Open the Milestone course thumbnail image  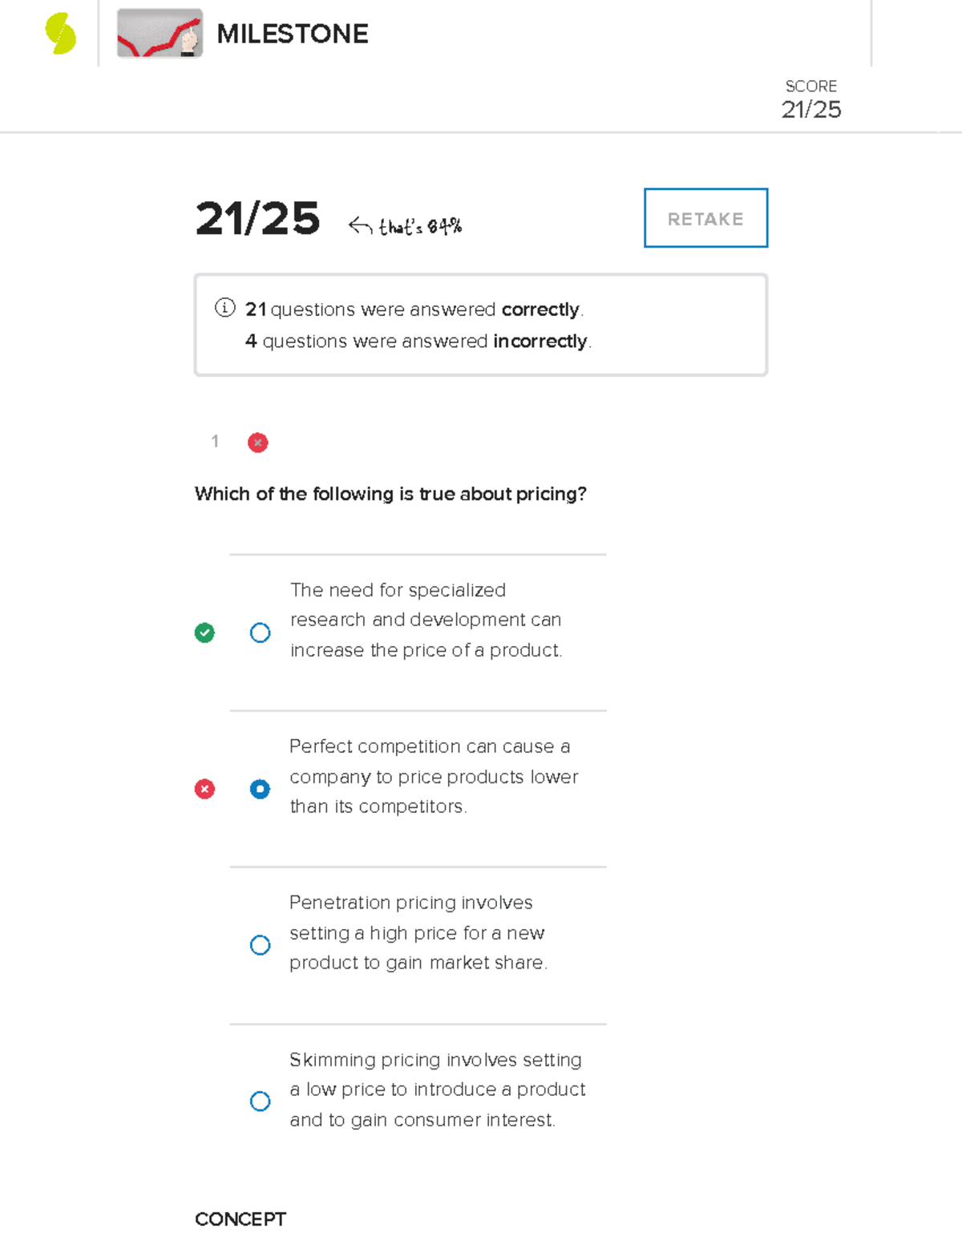tap(160, 34)
